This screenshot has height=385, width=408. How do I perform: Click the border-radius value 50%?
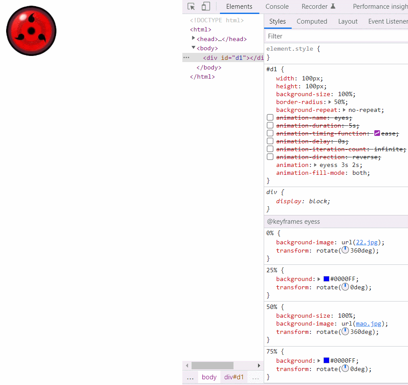point(340,102)
